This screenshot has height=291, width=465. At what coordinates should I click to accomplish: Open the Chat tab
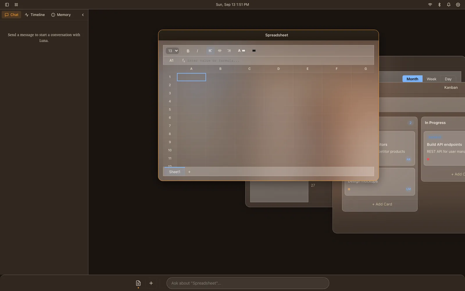12,15
